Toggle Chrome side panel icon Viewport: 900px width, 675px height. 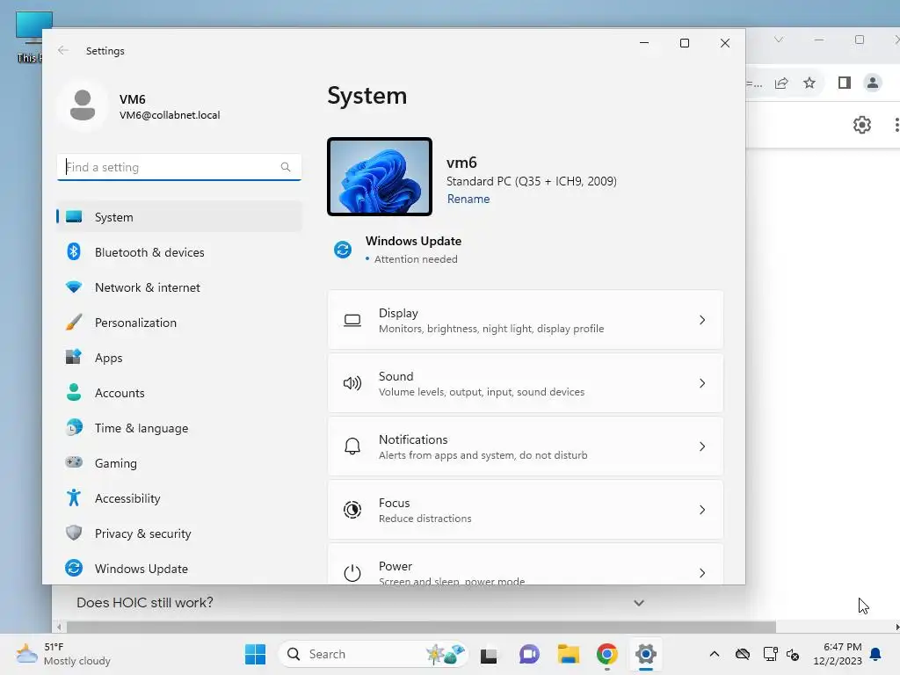(x=845, y=83)
